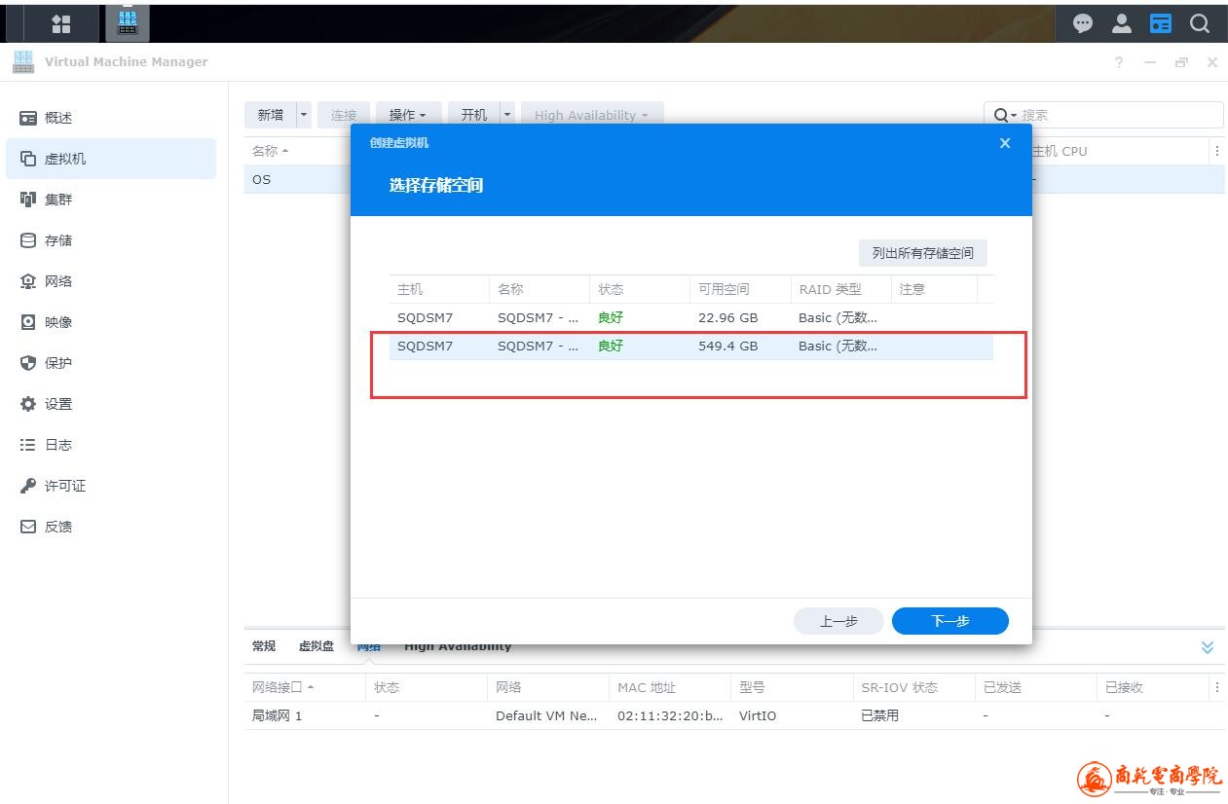Open 映像 image section in sidebar
Viewport: 1228px width, 804px height.
point(58,322)
